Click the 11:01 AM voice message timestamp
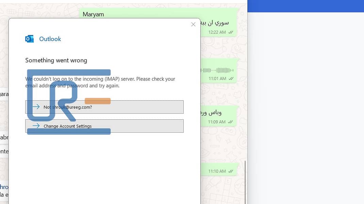This screenshot has height=204, width=364. coord(217,79)
